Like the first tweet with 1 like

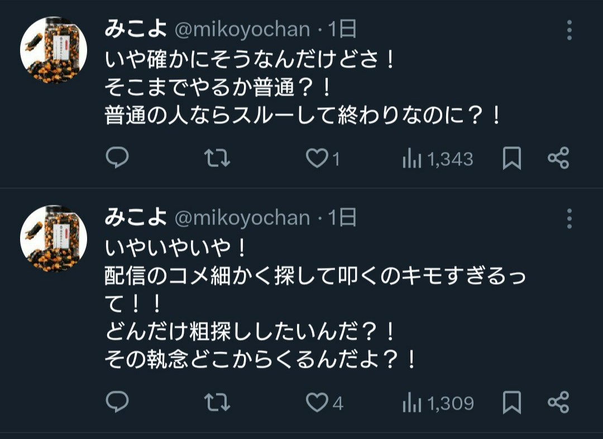[318, 159]
